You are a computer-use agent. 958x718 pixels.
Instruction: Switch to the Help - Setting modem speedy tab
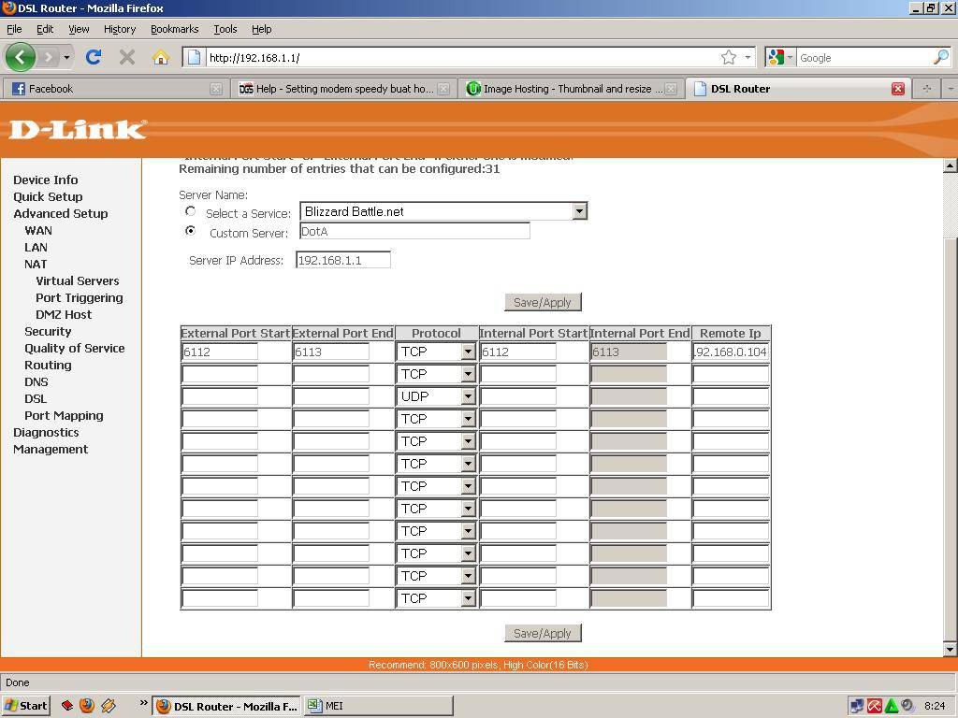click(x=344, y=89)
